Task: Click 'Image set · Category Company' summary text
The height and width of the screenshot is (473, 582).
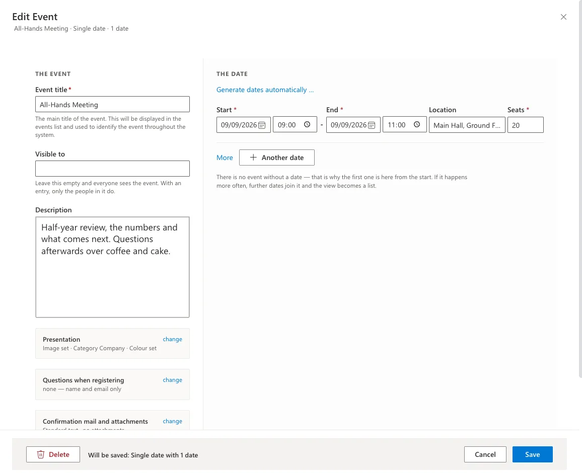Action: click(100, 348)
